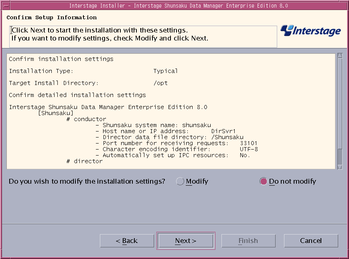Viewport: 349px width, 259px height.
Task: Click the '/Shunsaku' data file directory value
Action: [x=227, y=137]
